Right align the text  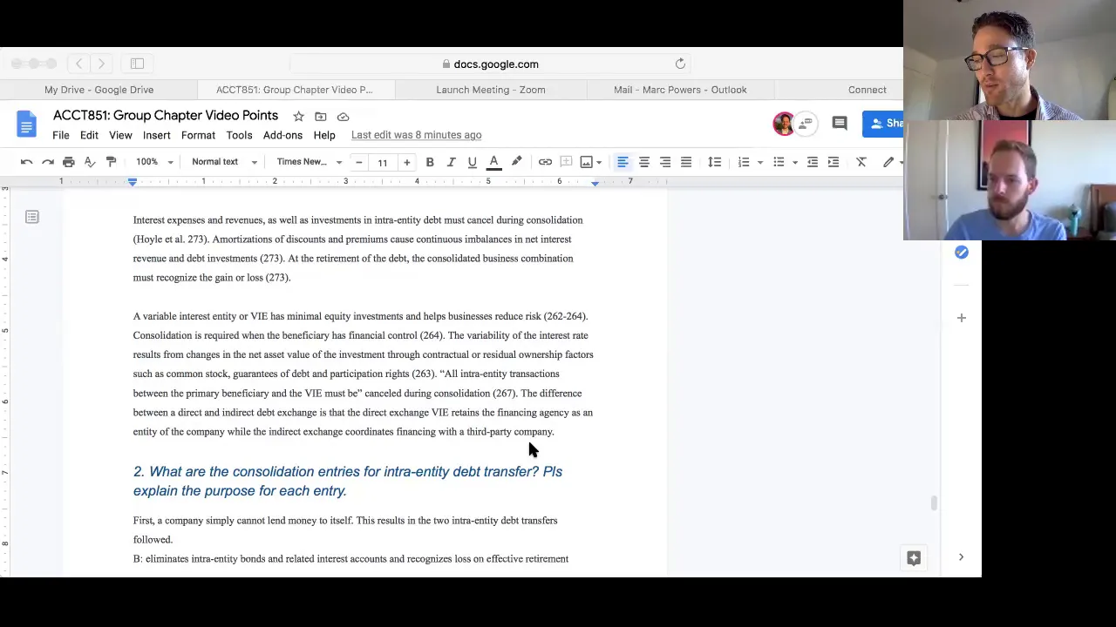[665, 162]
